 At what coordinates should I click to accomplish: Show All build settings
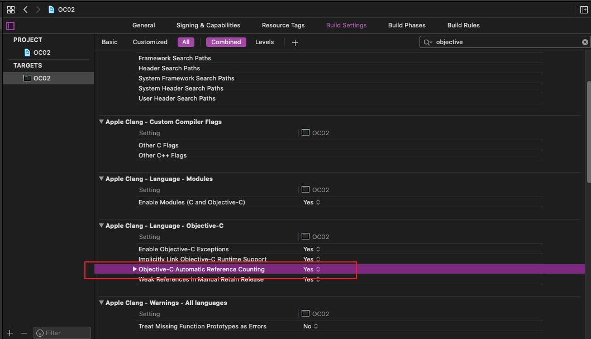tap(186, 42)
